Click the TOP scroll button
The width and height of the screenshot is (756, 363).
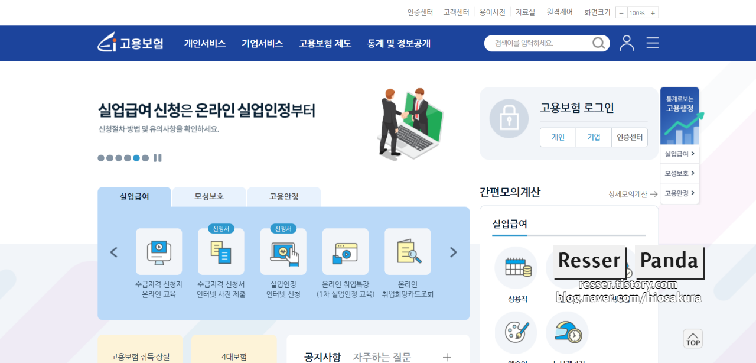tap(693, 339)
